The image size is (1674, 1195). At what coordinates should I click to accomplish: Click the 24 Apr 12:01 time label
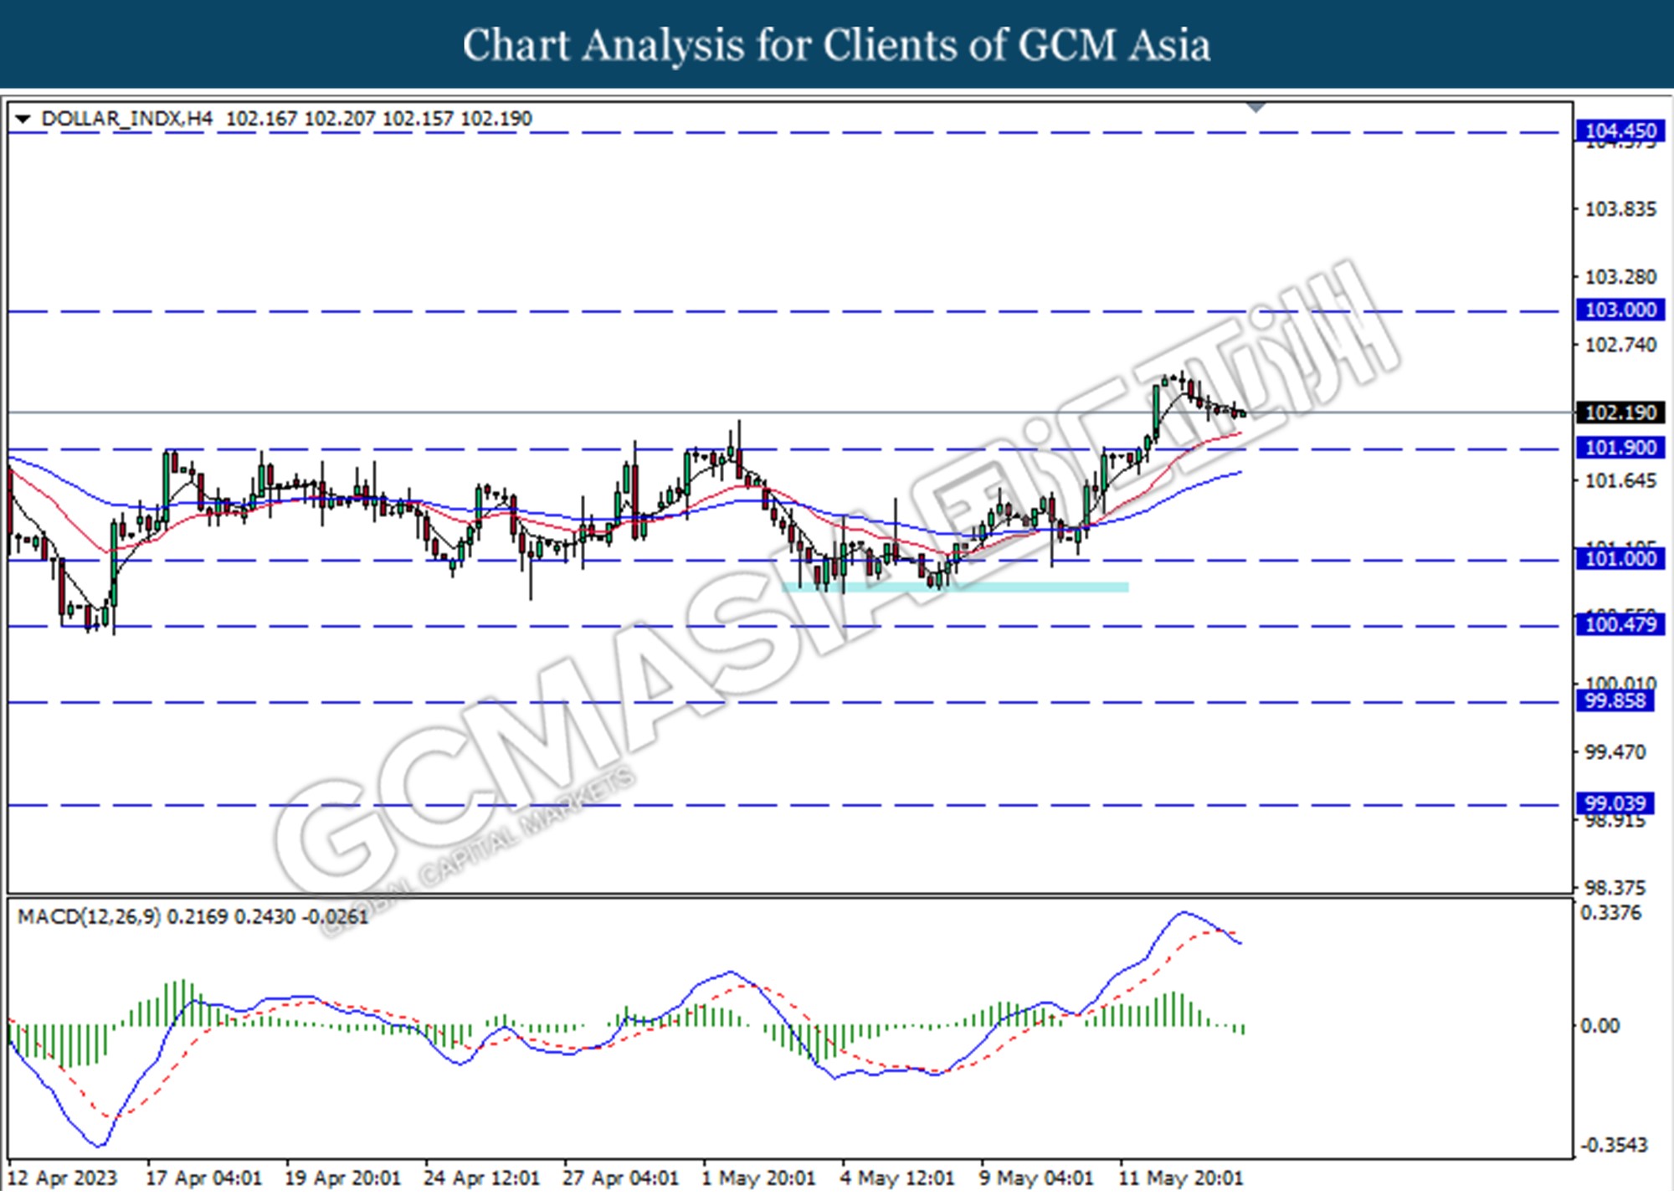click(x=482, y=1178)
